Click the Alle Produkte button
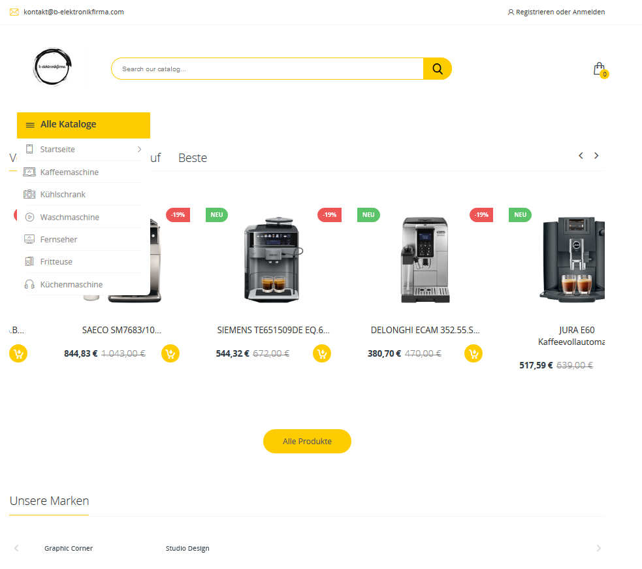The image size is (642, 569). coord(307,441)
